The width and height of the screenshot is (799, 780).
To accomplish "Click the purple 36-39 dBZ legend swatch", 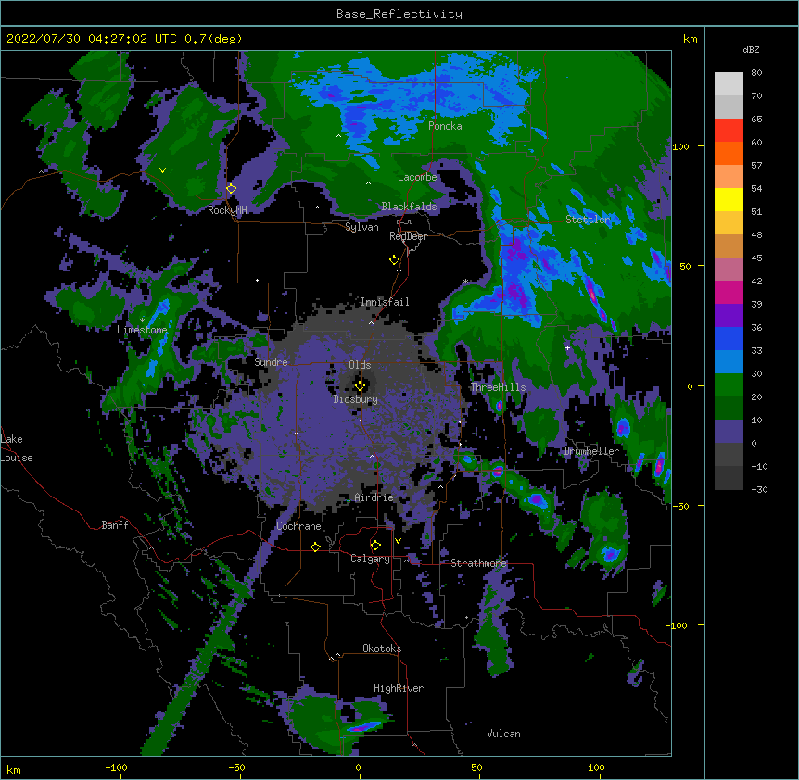I will point(729,316).
